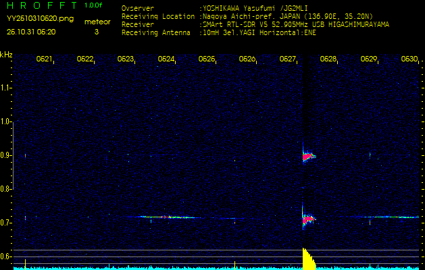
Task: Click the meteor count label
Action: pyautogui.click(x=97, y=22)
